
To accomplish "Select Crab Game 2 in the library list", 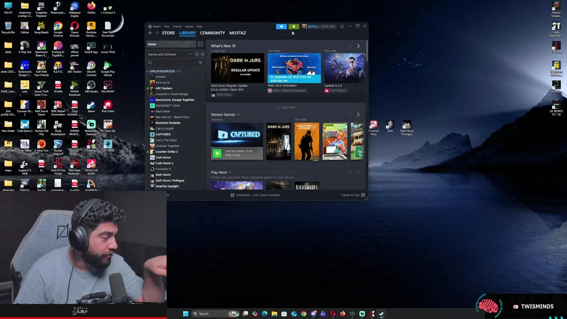I will click(x=164, y=163).
